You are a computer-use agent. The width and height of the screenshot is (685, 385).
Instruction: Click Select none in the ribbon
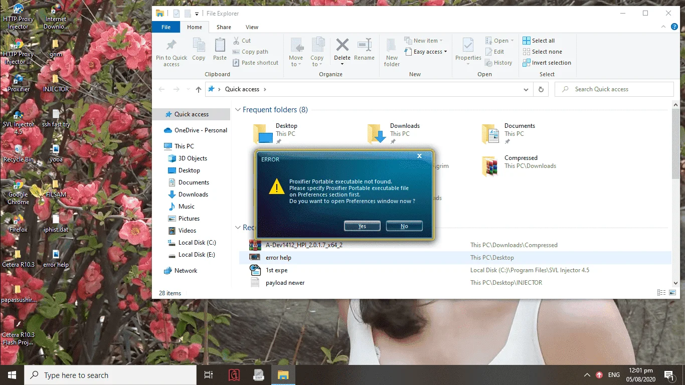tap(542, 52)
